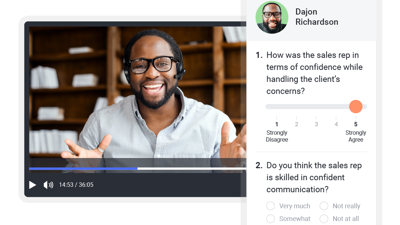Click the 14:53 / 36:05 time display
The image size is (400, 225).
tap(76, 185)
